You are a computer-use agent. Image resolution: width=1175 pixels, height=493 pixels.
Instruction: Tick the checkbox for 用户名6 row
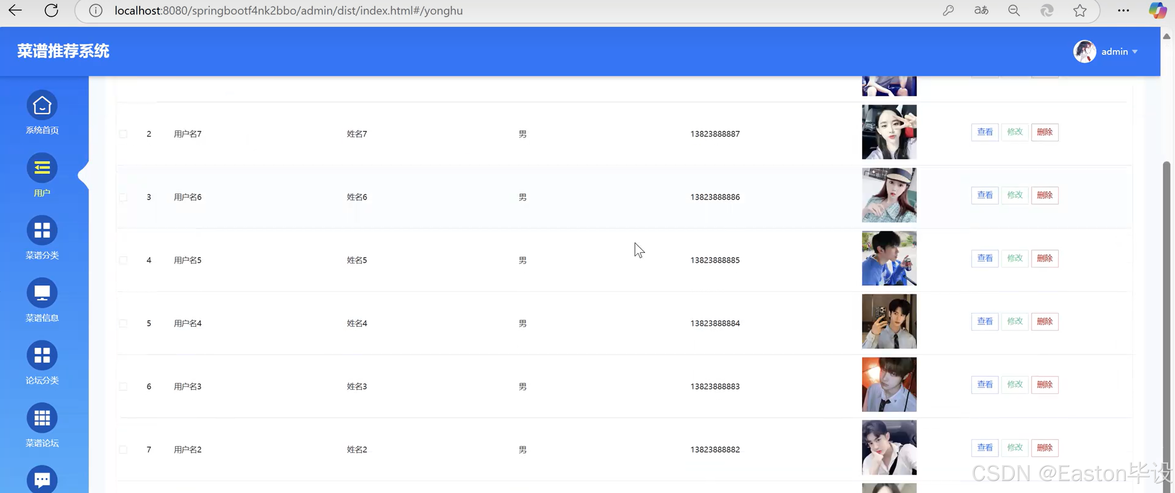click(x=123, y=197)
